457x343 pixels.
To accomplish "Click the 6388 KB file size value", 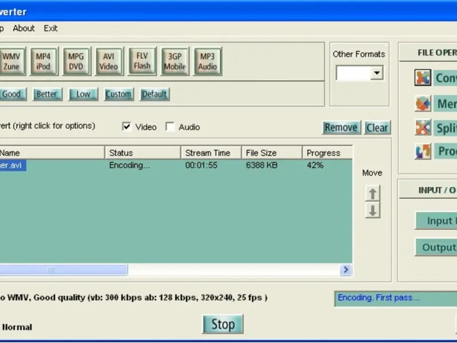I will (x=262, y=165).
